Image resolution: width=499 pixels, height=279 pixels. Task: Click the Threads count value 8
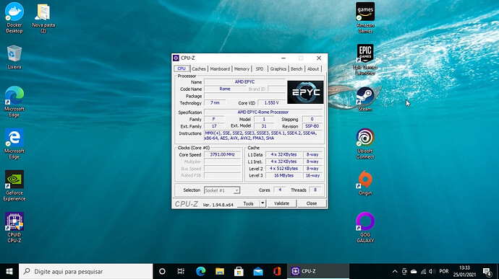(315, 190)
